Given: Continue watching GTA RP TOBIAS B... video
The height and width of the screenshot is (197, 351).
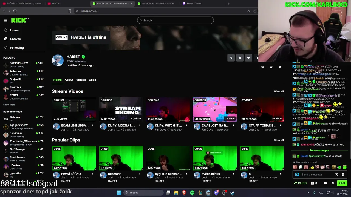Looking at the screenshot, I should click(x=277, y=118).
